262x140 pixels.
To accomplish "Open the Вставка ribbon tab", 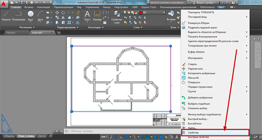I will coord(29,7).
